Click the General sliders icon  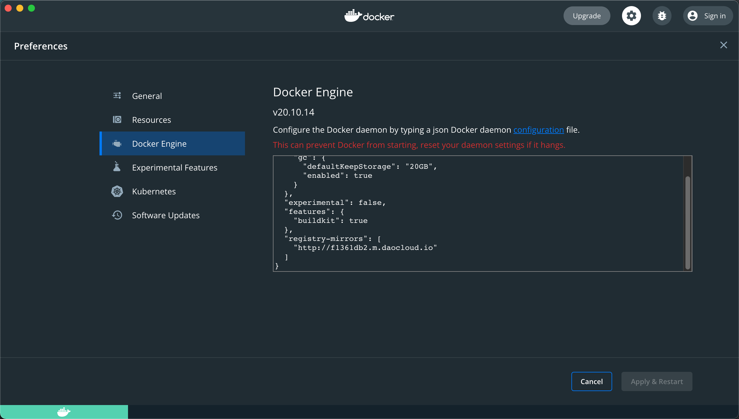click(117, 96)
